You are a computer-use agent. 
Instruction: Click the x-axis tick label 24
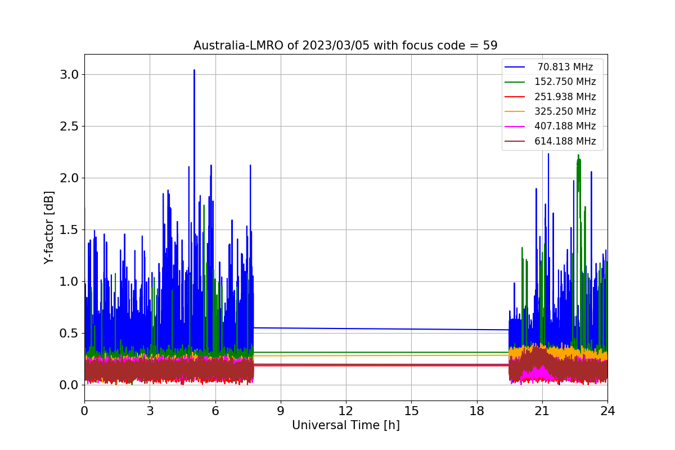(607, 411)
